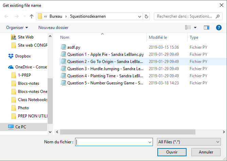Click navigation pane scroll down arrow
This screenshot has width=227, height=161.
tap(50, 132)
